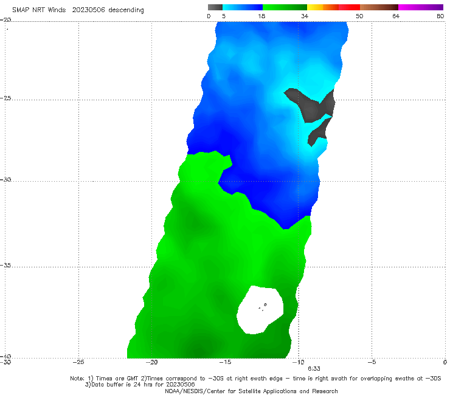Select the blue 5–18 segment of the color bar
The height and width of the screenshot is (395, 450).
click(243, 7)
